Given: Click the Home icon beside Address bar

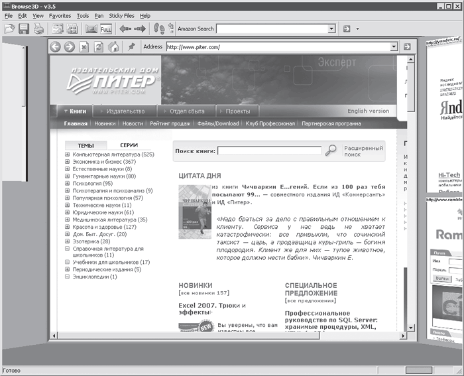Looking at the screenshot, I should pos(113,47).
